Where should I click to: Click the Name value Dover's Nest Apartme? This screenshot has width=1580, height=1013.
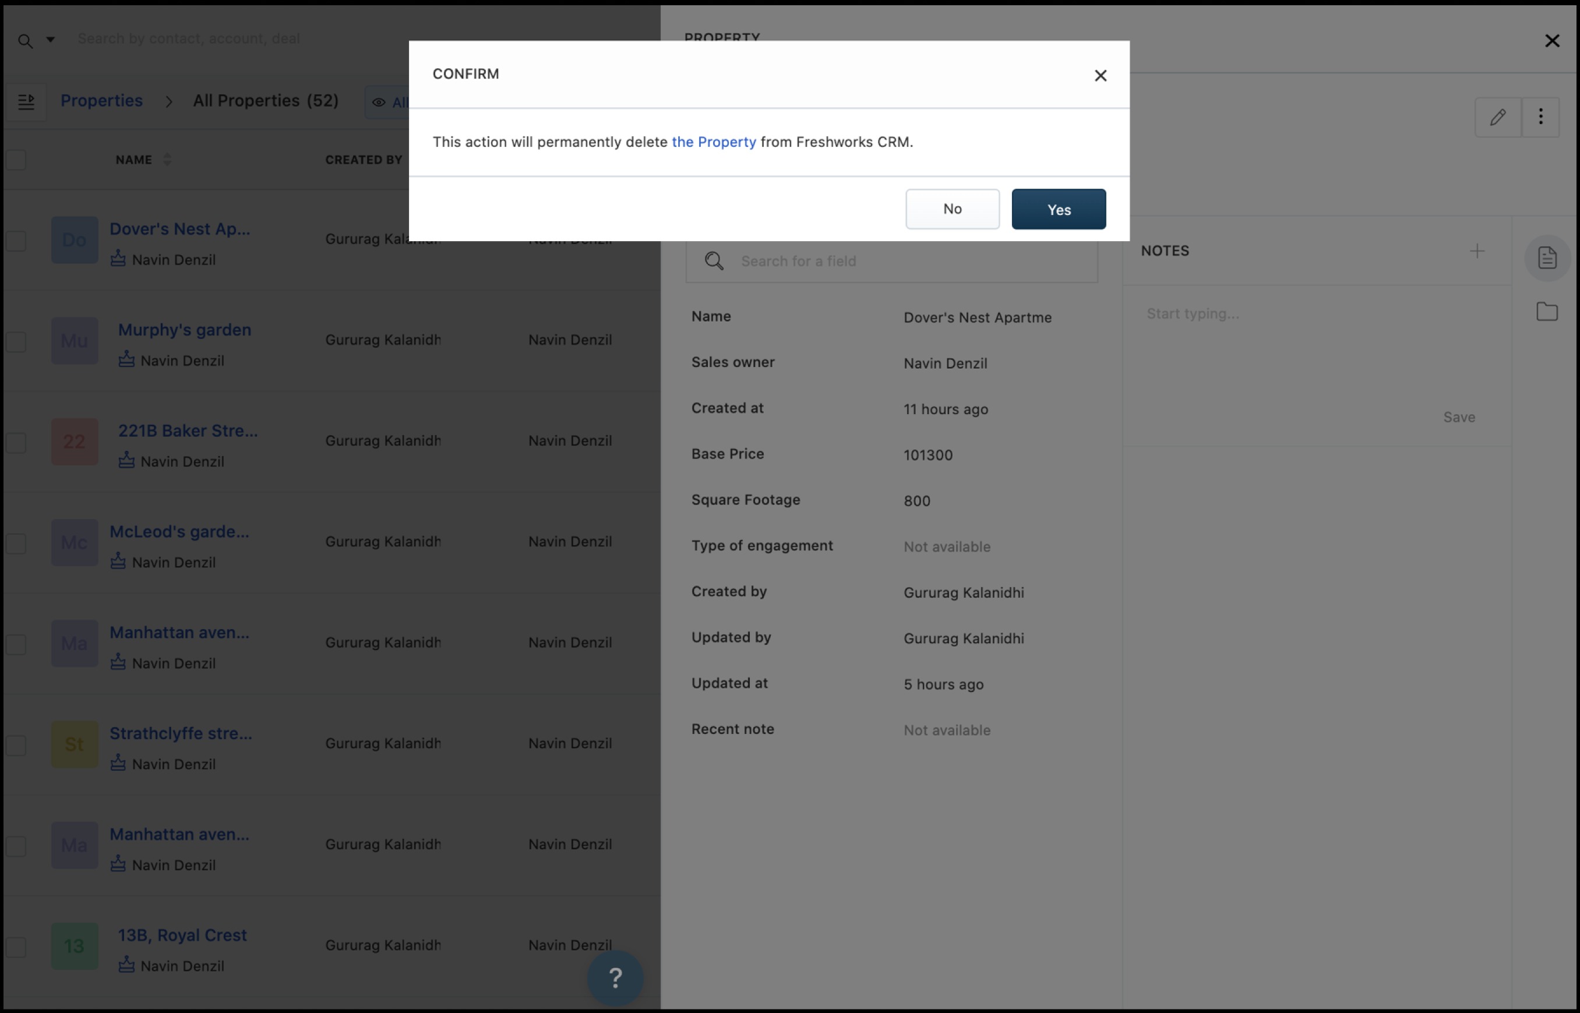tap(977, 317)
